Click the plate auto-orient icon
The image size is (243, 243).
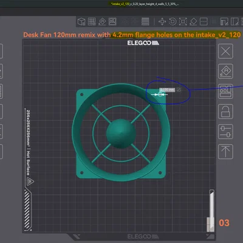pos(225,71)
